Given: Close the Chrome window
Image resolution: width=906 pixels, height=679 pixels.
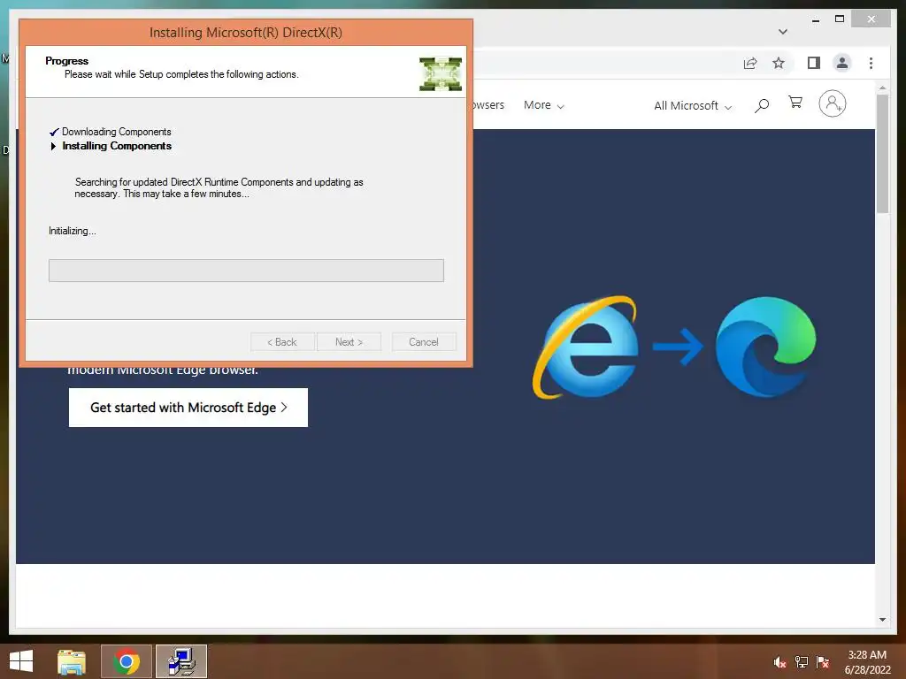Looking at the screenshot, I should (871, 19).
